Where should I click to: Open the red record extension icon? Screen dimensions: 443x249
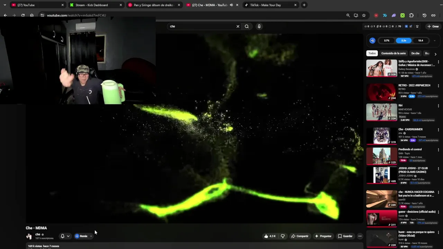(376, 15)
